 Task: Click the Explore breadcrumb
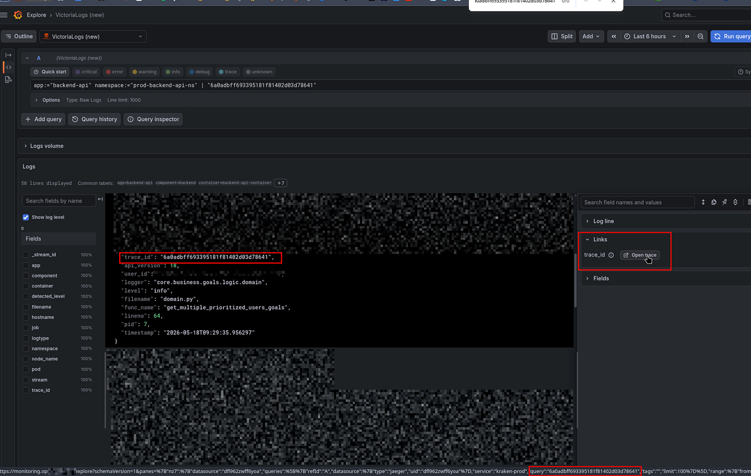(36, 15)
